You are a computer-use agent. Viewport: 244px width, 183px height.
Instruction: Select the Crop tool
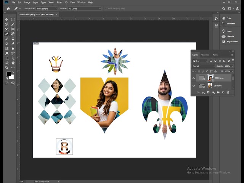click(x=7, y=29)
